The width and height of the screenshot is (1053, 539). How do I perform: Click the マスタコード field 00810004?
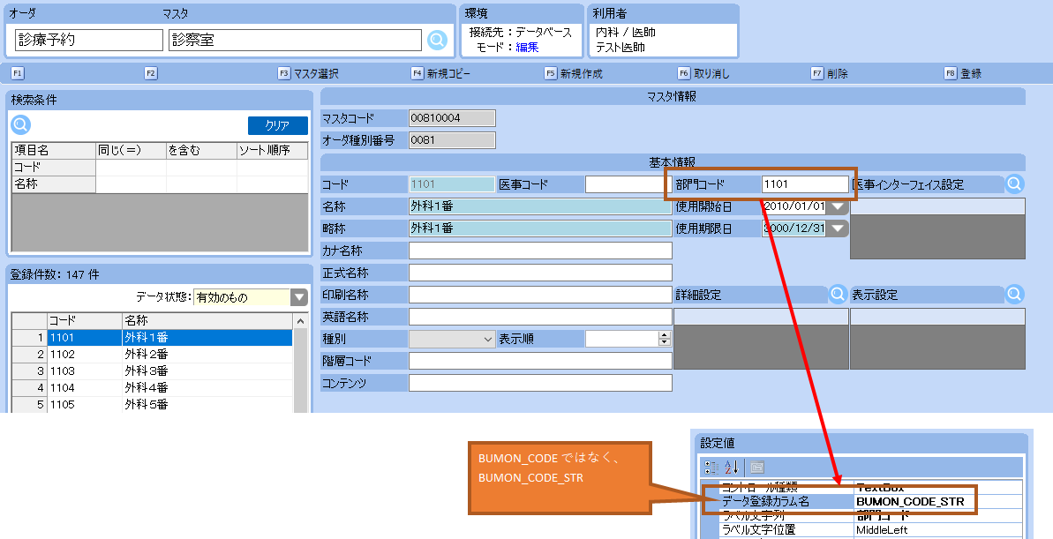(x=452, y=118)
